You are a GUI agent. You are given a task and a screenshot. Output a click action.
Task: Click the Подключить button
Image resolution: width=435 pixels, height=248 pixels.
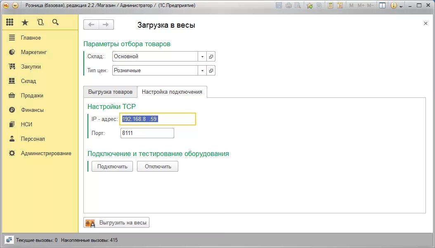(112, 166)
